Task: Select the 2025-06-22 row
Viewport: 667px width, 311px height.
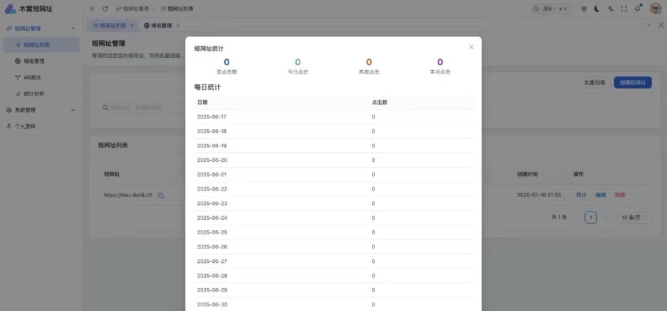Action: coord(333,189)
